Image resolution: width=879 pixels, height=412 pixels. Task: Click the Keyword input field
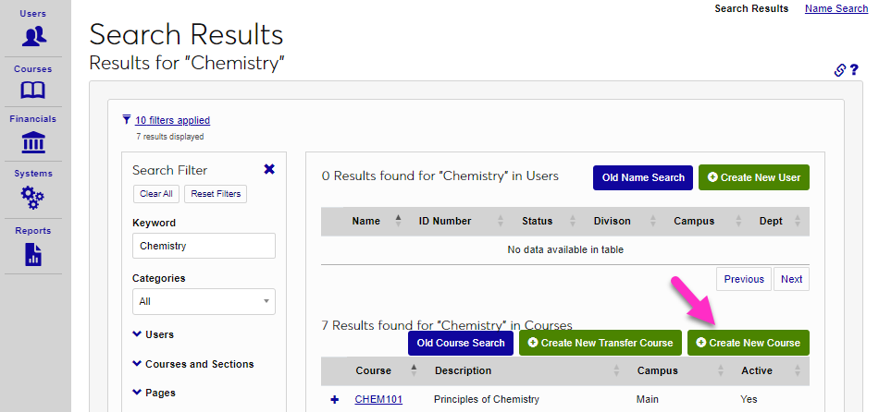coord(204,246)
